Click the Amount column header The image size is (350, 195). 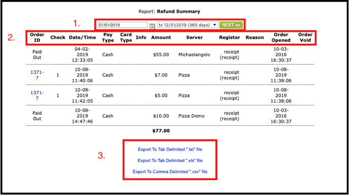161,38
